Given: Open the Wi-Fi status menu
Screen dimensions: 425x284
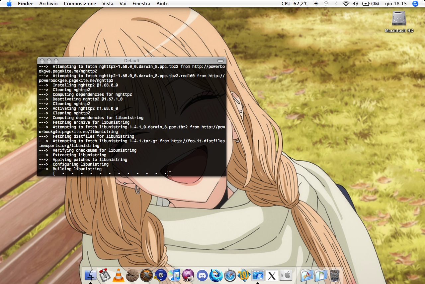Looking at the screenshot, I should (346, 4).
